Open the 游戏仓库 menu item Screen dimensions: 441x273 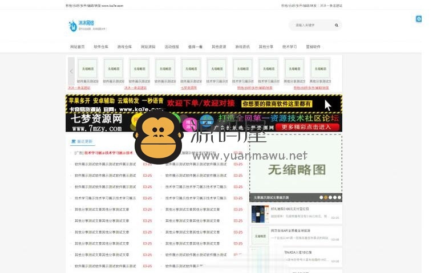pos(124,47)
